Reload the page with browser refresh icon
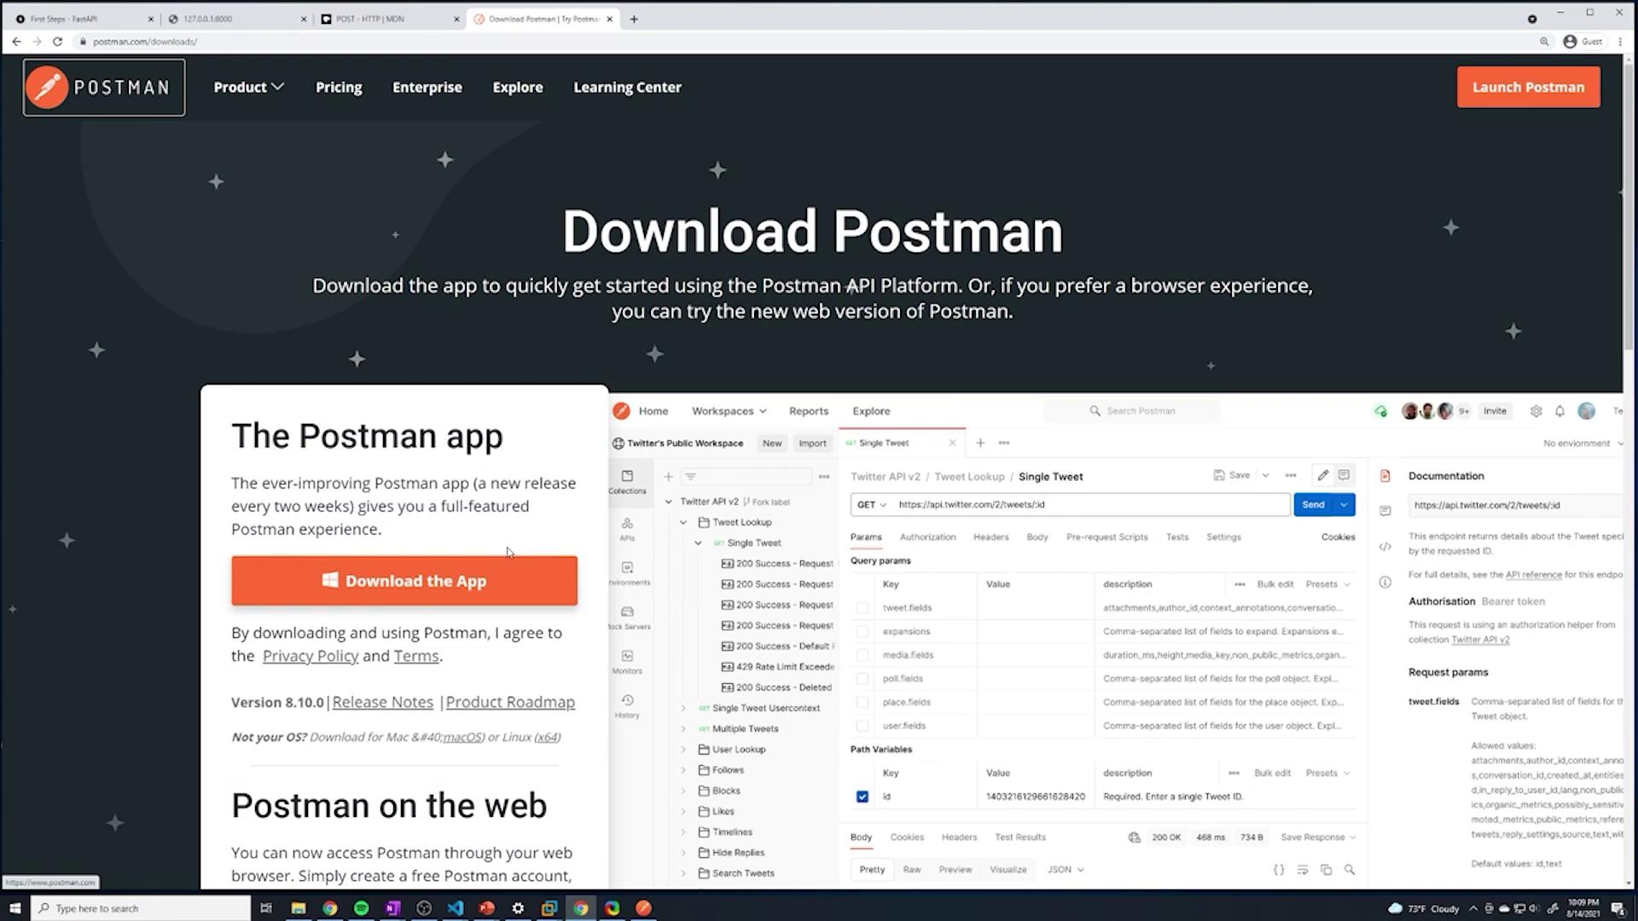 tap(57, 41)
